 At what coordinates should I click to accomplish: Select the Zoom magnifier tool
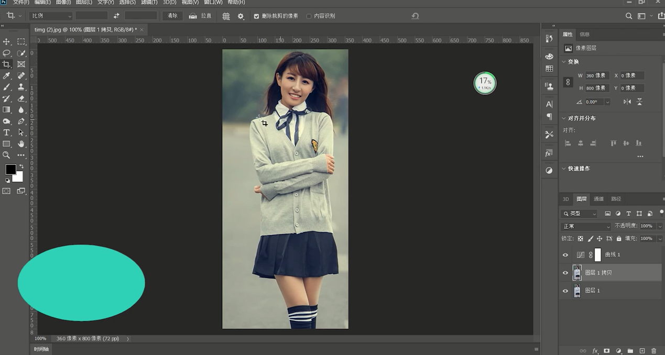(x=6, y=155)
